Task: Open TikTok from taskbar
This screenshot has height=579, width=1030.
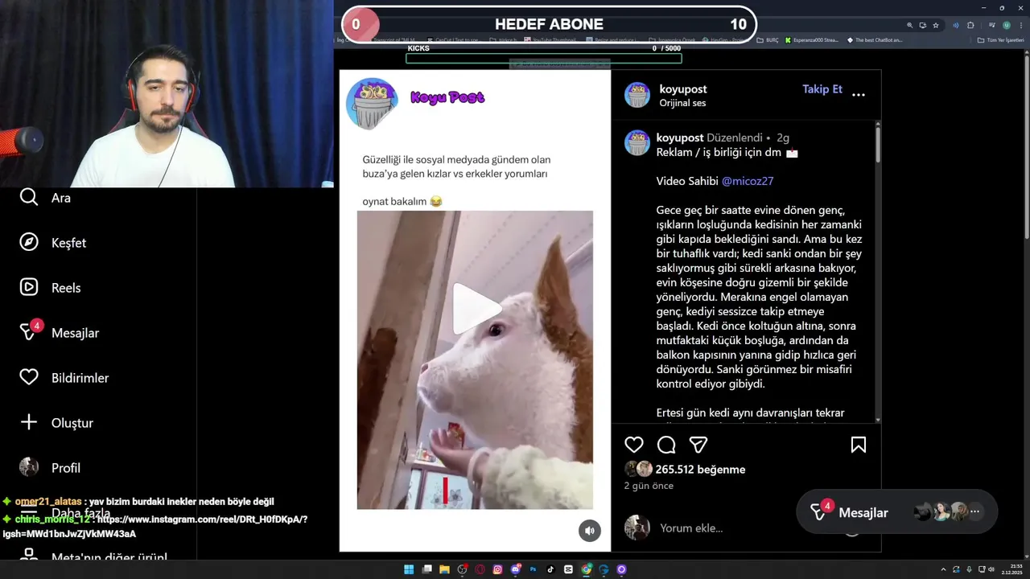Action: pos(550,569)
